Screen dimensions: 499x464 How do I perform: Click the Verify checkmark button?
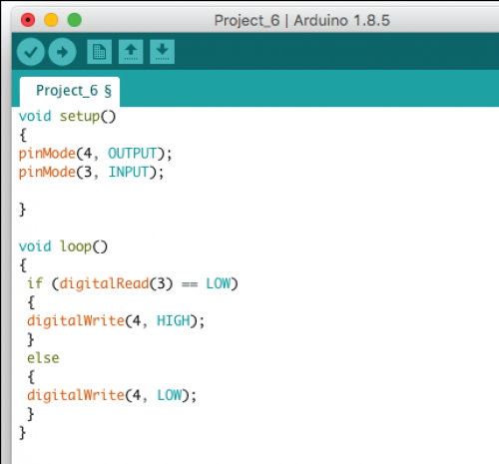(x=31, y=52)
